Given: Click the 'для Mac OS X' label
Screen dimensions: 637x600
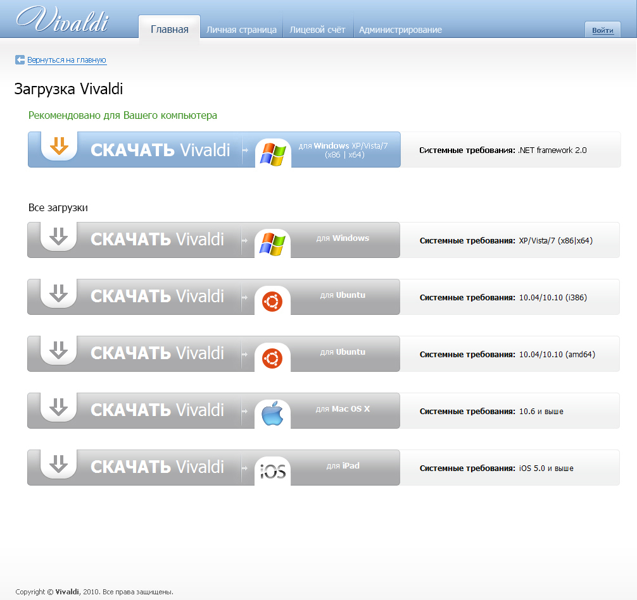Looking at the screenshot, I should pyautogui.click(x=343, y=408).
